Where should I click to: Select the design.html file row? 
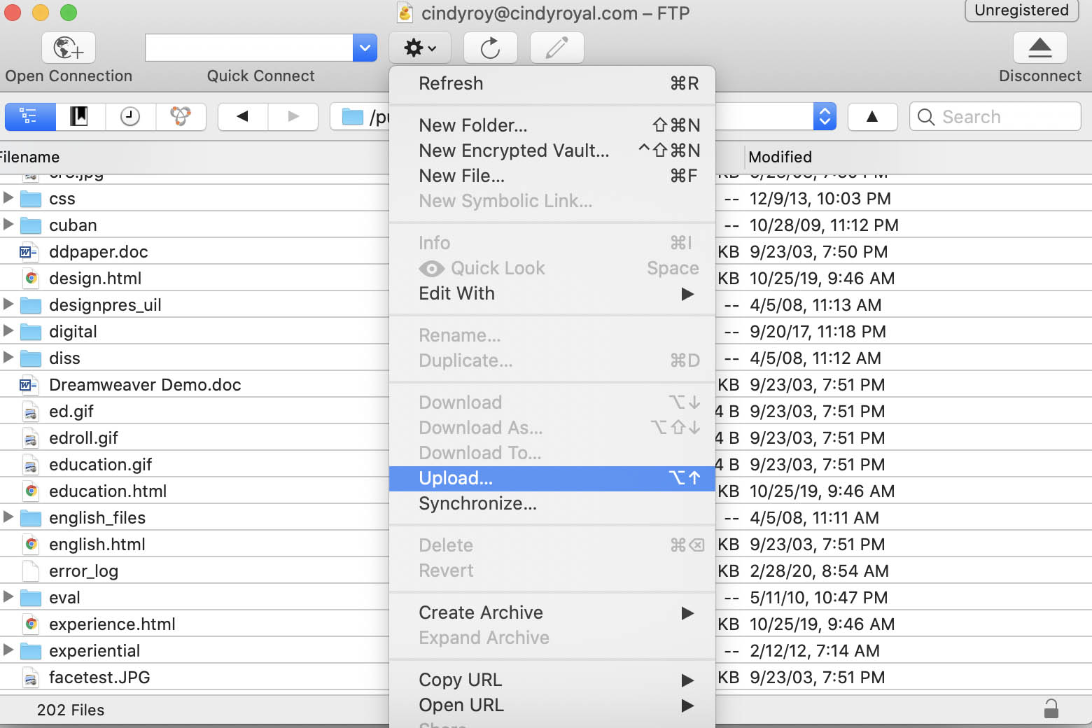[95, 279]
